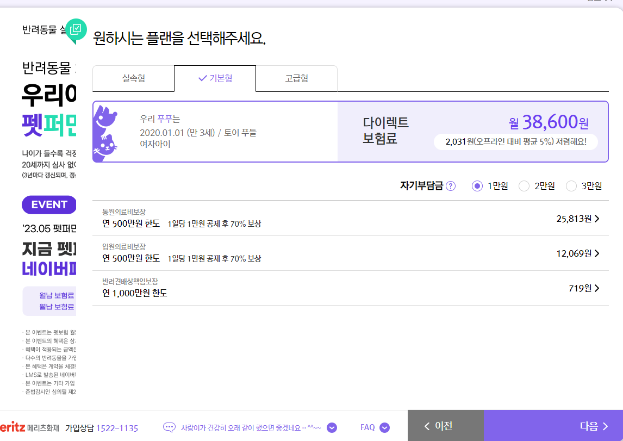Select the 기본형 plan tab
The height and width of the screenshot is (441, 623).
click(215, 79)
